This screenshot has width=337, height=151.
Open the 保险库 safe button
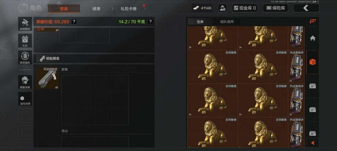click(x=276, y=8)
